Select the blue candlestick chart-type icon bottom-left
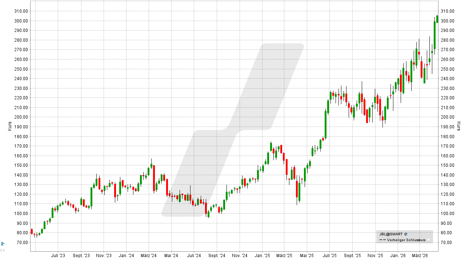 coord(2,243)
